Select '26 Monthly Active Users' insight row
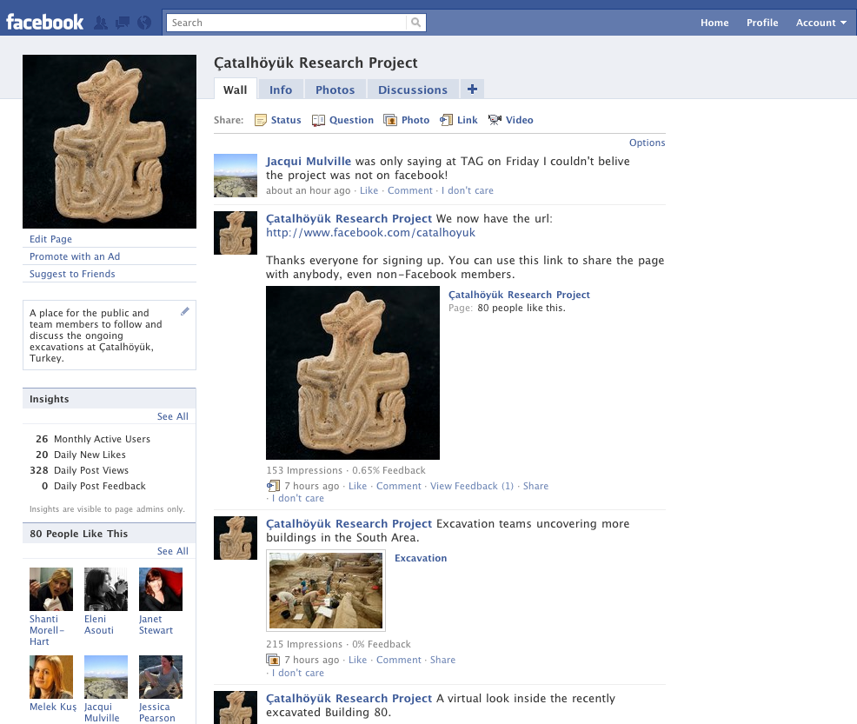The image size is (857, 724). 93,439
